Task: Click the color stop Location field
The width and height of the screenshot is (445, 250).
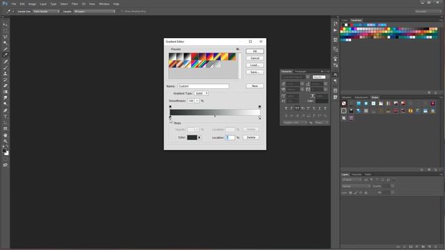Action: (230, 137)
